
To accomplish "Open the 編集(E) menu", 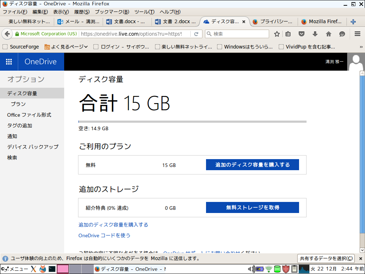I will [x=40, y=12].
